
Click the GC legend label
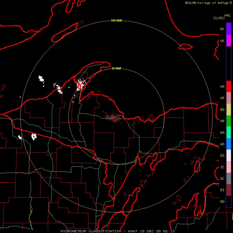pos(222,179)
